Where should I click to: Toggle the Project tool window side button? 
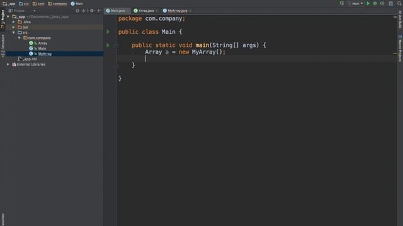[3, 19]
